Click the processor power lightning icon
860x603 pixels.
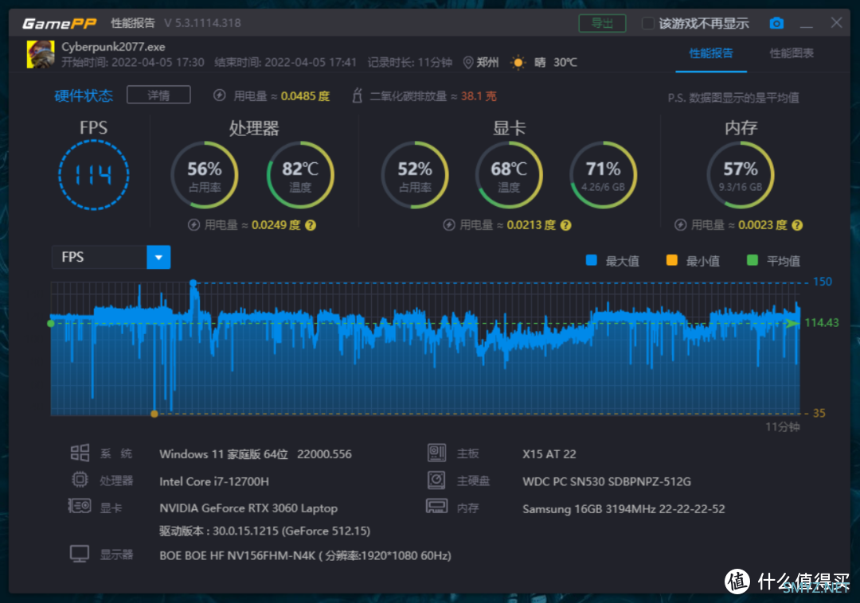pos(193,225)
